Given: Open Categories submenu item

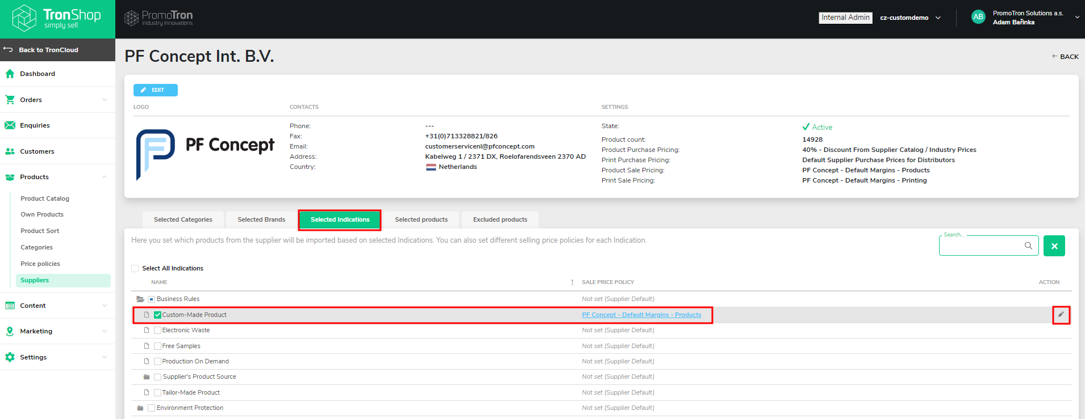Looking at the screenshot, I should point(36,247).
